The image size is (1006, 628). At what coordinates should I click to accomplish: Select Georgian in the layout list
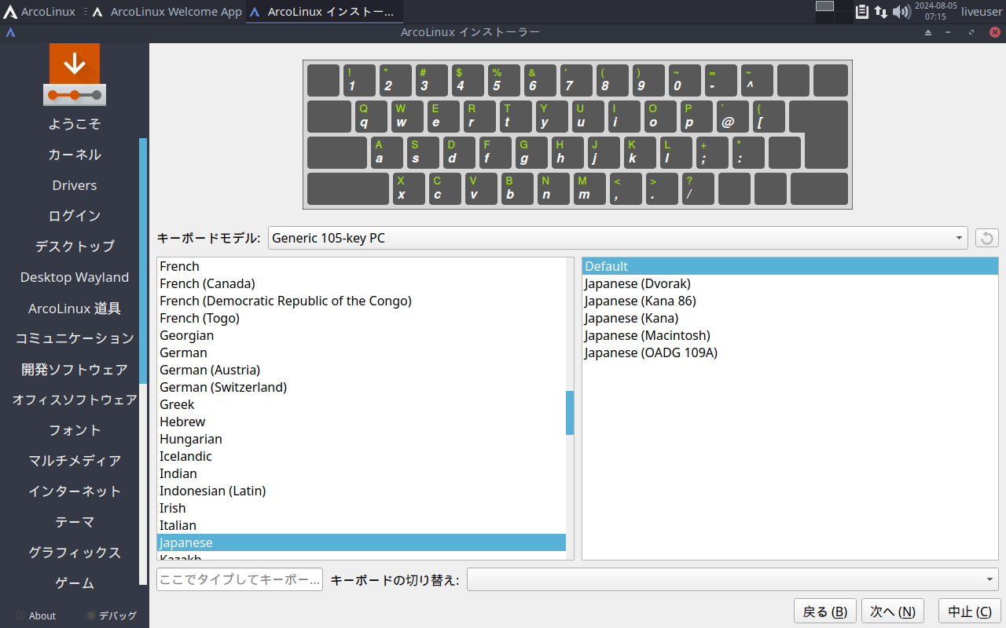pos(362,335)
